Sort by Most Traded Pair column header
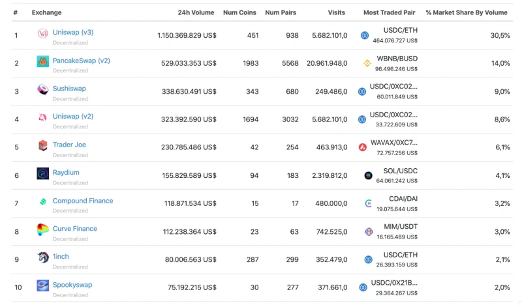The image size is (522, 305). pos(389,12)
